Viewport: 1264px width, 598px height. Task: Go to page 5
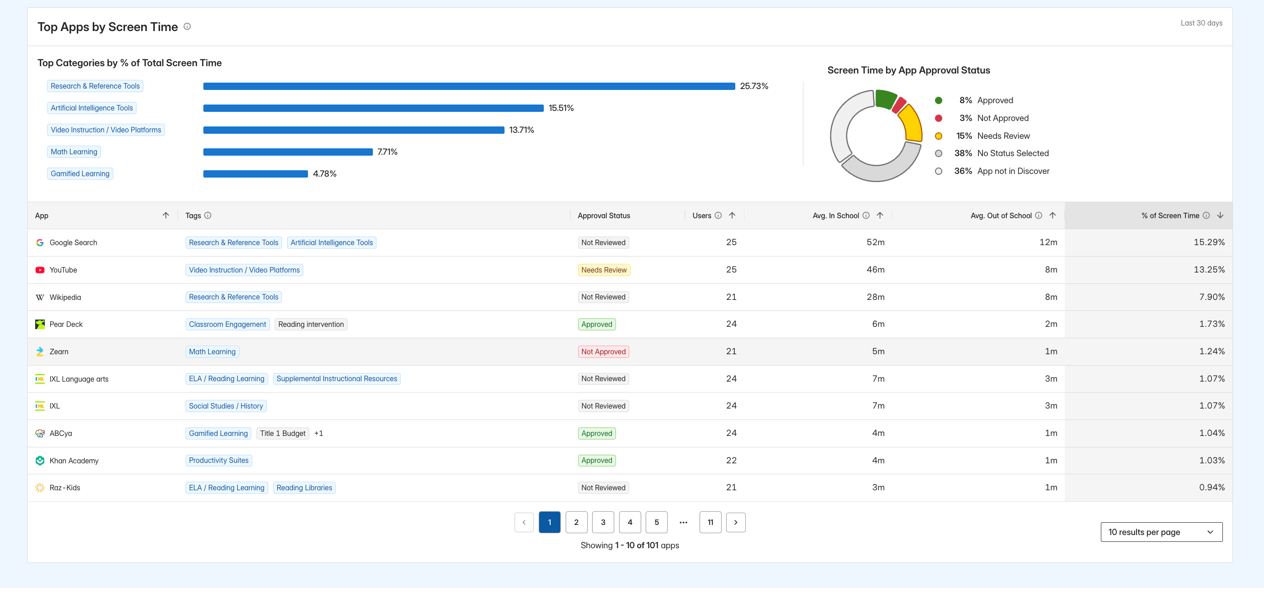[x=657, y=523]
